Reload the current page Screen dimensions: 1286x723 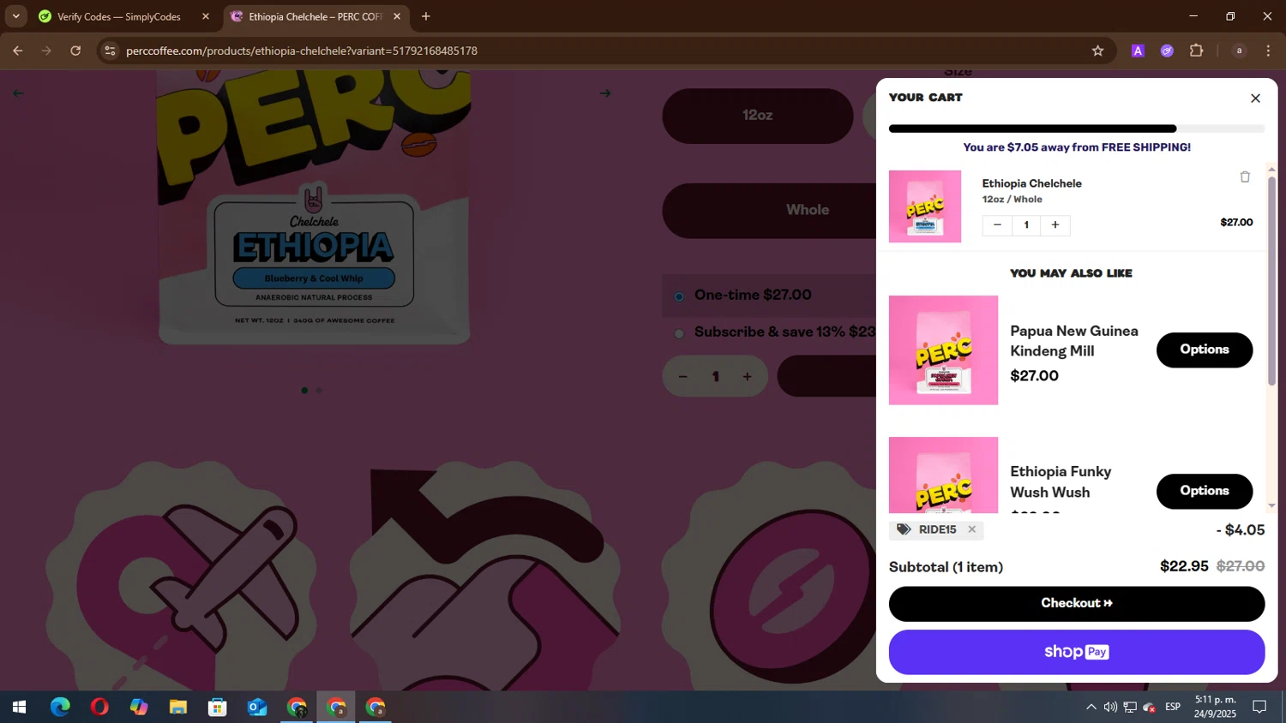pyautogui.click(x=75, y=51)
